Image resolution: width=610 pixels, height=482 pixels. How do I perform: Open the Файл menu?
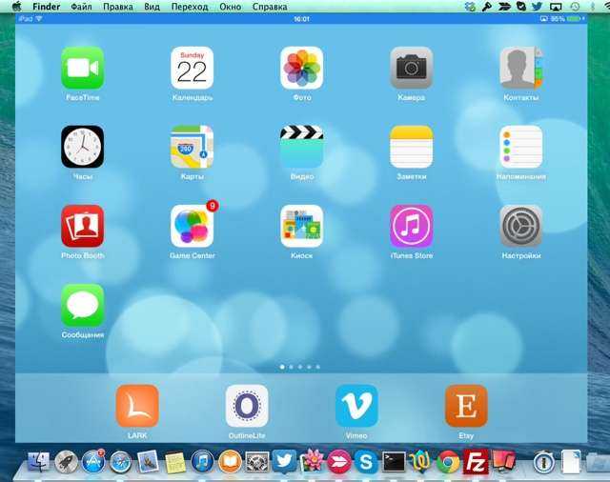[x=81, y=7]
